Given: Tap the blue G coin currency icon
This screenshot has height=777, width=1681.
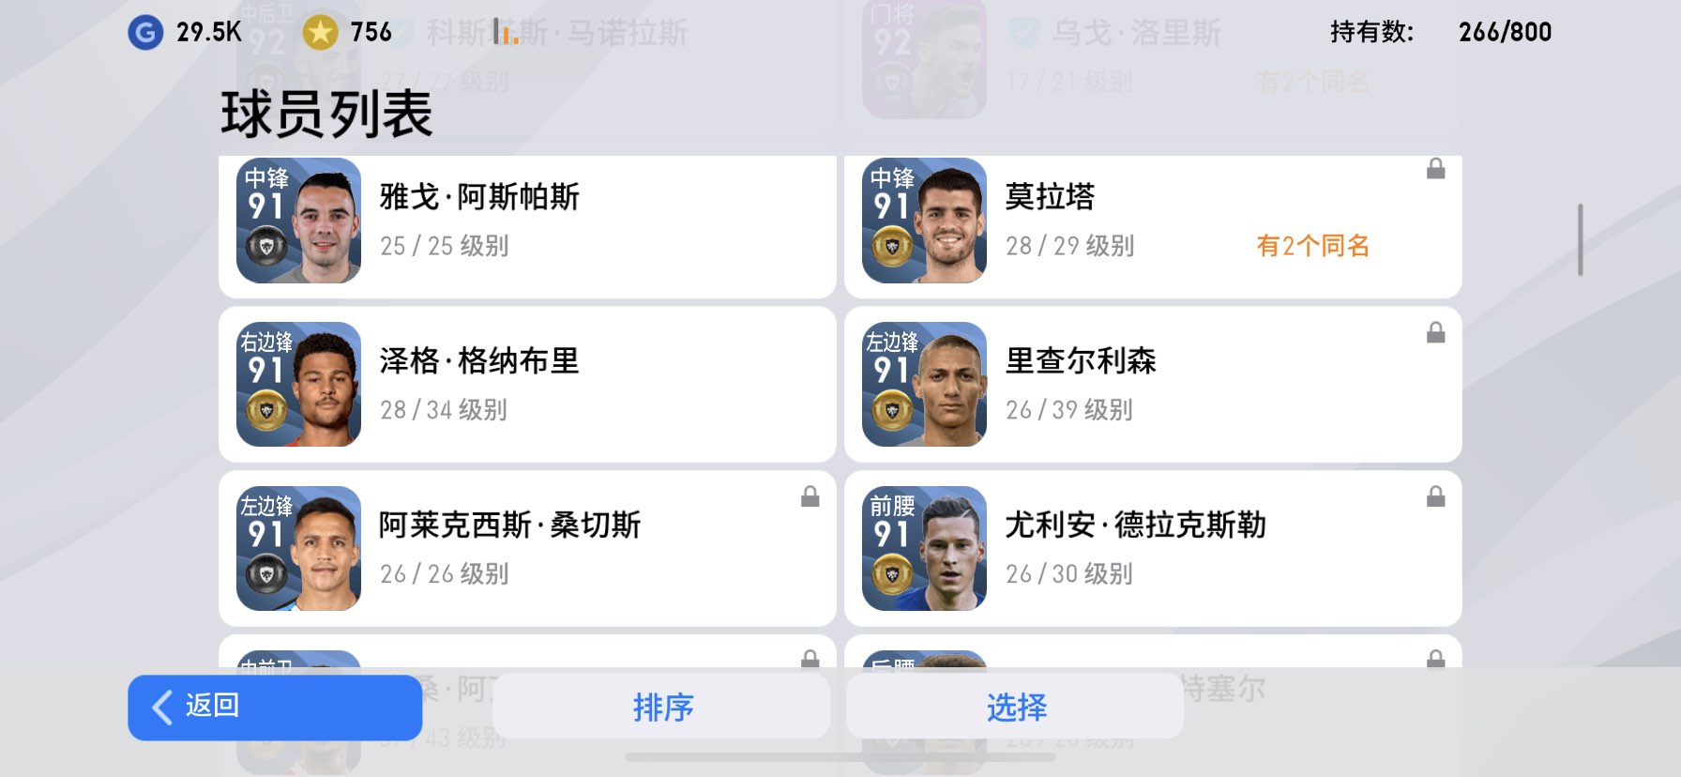Looking at the screenshot, I should click(x=145, y=33).
